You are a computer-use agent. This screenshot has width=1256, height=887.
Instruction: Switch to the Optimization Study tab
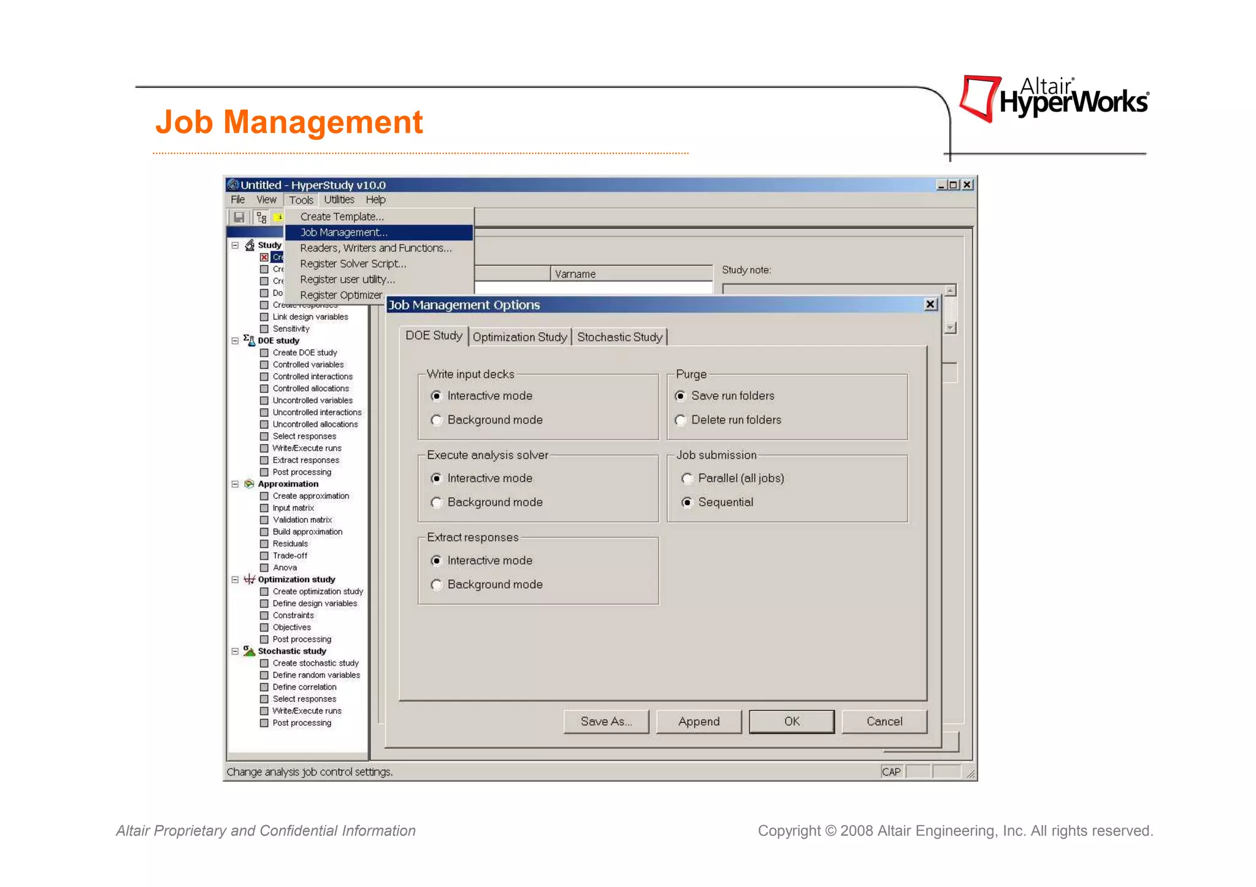(x=520, y=337)
